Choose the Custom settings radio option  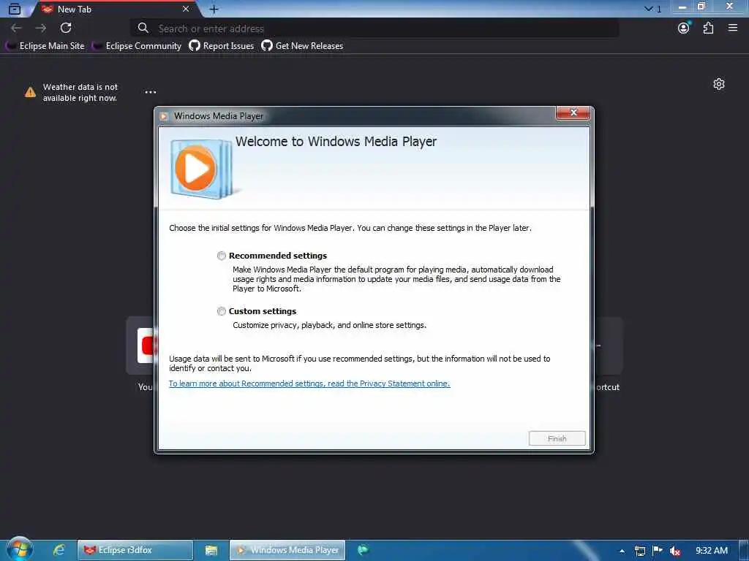(222, 311)
